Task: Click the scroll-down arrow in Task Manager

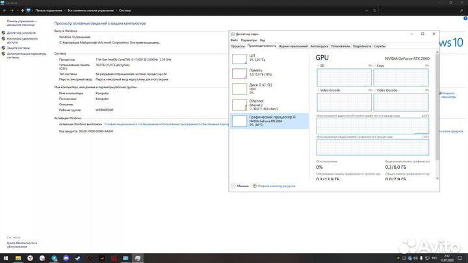Action: tap(437, 179)
